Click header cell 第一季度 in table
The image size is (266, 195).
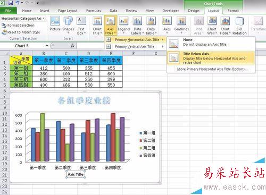tap(44, 61)
